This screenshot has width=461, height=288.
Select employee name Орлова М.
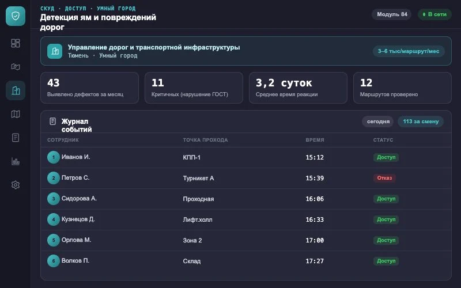tap(76, 240)
